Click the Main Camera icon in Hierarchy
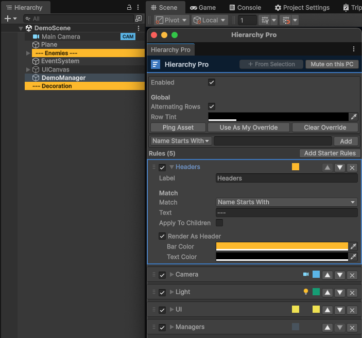This screenshot has height=338, width=362. pyautogui.click(x=36, y=37)
